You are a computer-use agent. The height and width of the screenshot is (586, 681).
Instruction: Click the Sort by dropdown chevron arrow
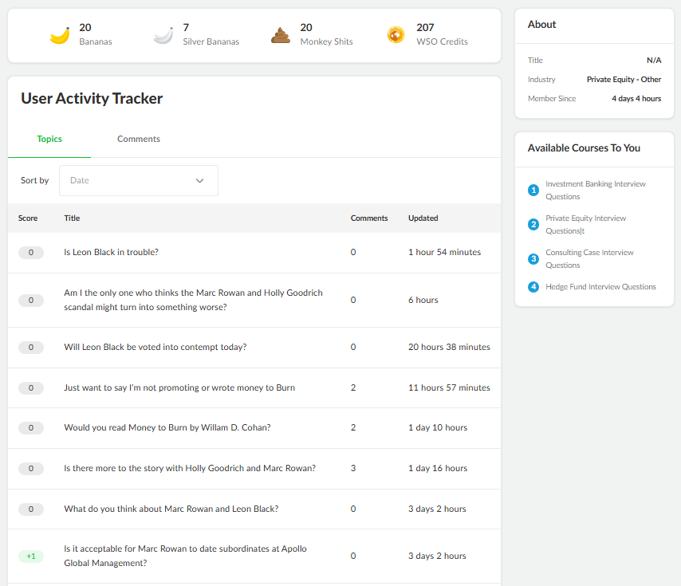(x=200, y=180)
